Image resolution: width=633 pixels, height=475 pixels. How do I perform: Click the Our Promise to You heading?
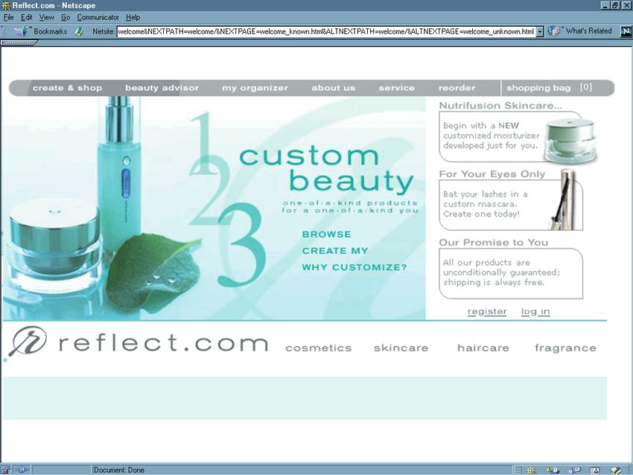(494, 243)
